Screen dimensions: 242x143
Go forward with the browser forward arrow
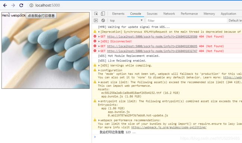13,6
